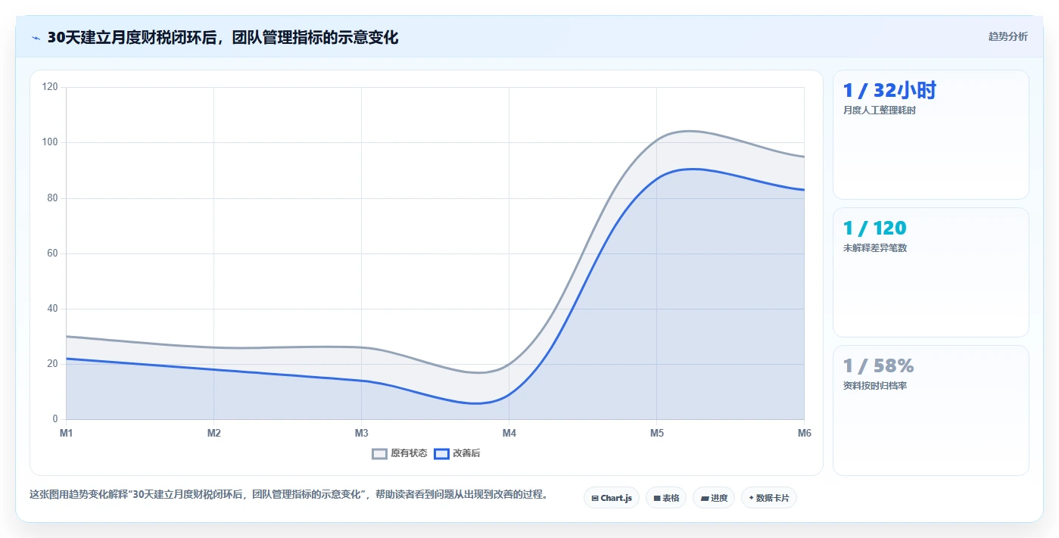
Task: Click the blue line's lowest point before M4
Action: click(x=475, y=403)
